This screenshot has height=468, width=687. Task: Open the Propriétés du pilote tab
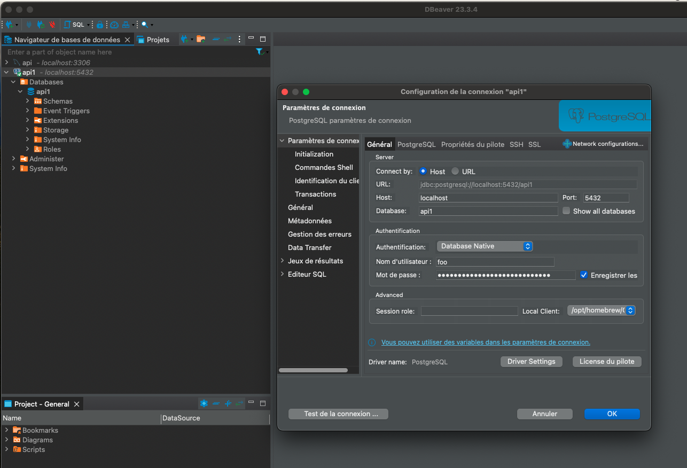coord(472,144)
